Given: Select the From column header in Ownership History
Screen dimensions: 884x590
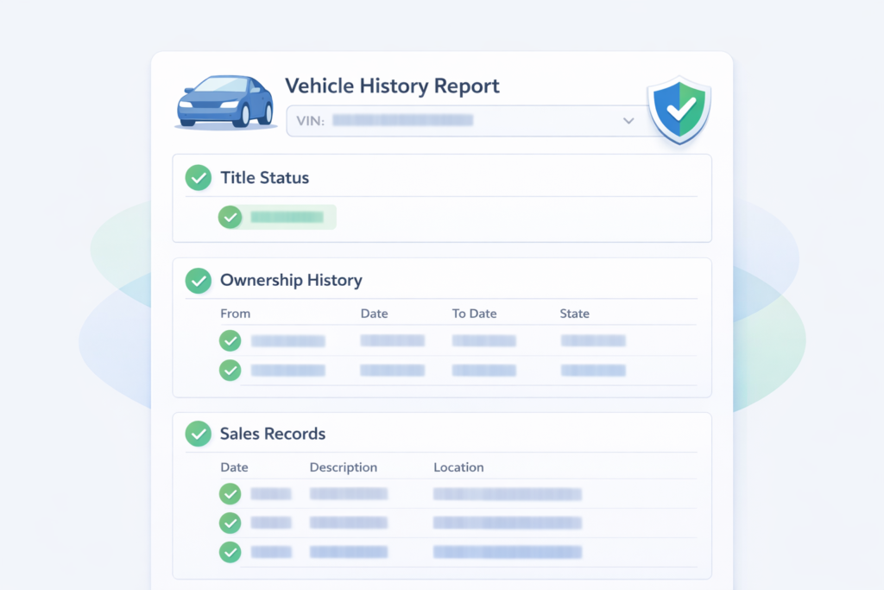Looking at the screenshot, I should [235, 314].
